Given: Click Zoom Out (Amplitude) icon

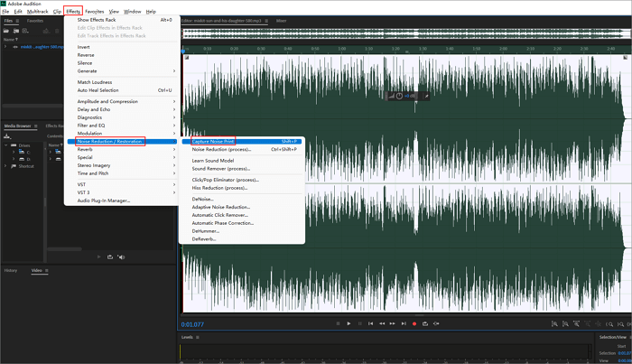Looking at the screenshot, I should coord(565,323).
